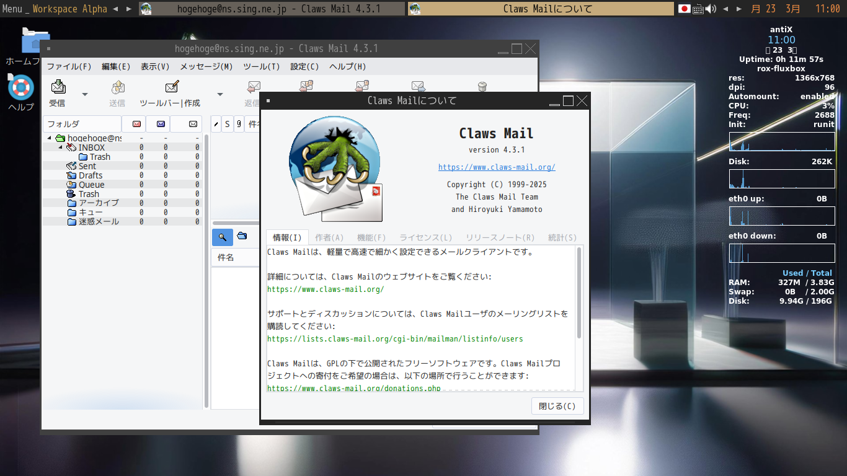Click the Japan flag keyboard layout icon
The image size is (847, 476).
(684, 9)
